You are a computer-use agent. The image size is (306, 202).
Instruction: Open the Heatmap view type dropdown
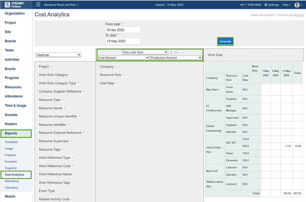(x=58, y=55)
